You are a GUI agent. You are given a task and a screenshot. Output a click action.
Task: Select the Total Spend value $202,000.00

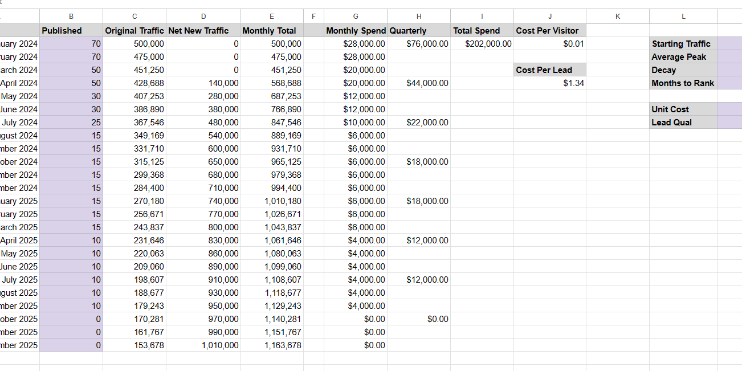pyautogui.click(x=482, y=44)
